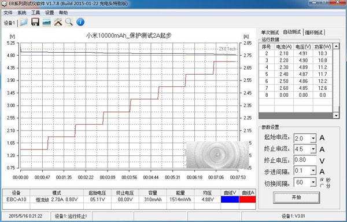Image resolution: width=347 pixels, height=222 pixels.
Task: Click the 终止电流 value field showing 4.5
Action: 302,149
